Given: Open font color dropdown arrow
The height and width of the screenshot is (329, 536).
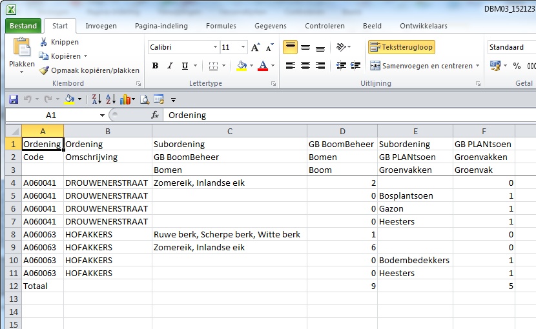Looking at the screenshot, I should 273,66.
